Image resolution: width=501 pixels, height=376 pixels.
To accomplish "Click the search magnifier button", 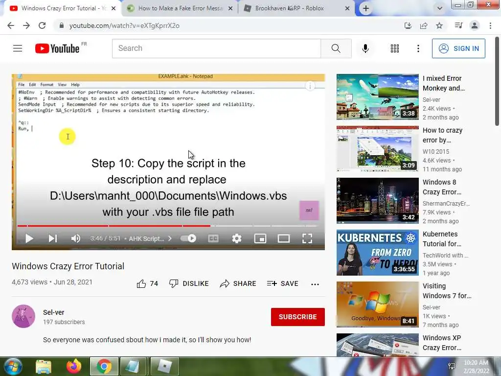I will [336, 48].
